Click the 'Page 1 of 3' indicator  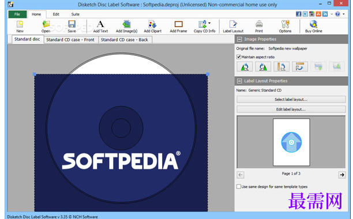(x=291, y=173)
